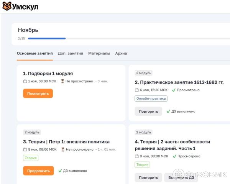
Task: Click hourglass icon in Подборки 1 модуля card
Action: pos(62,81)
